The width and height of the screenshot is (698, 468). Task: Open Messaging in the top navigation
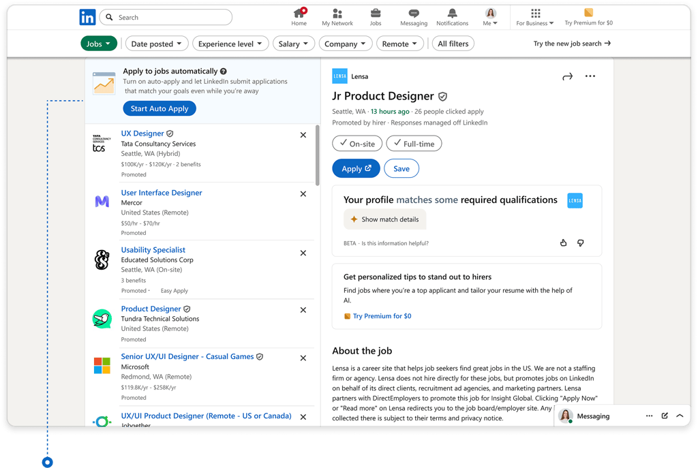coord(414,17)
